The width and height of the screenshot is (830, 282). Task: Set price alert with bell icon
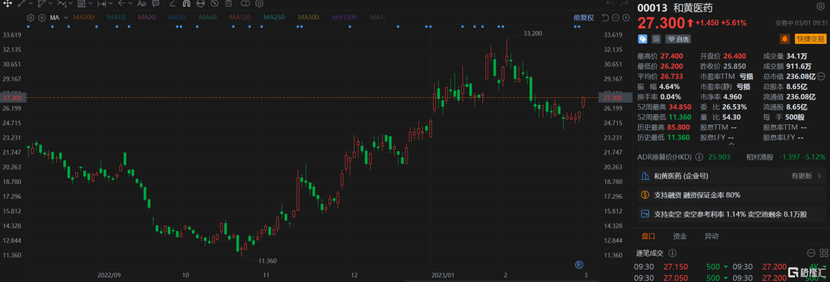(785, 39)
